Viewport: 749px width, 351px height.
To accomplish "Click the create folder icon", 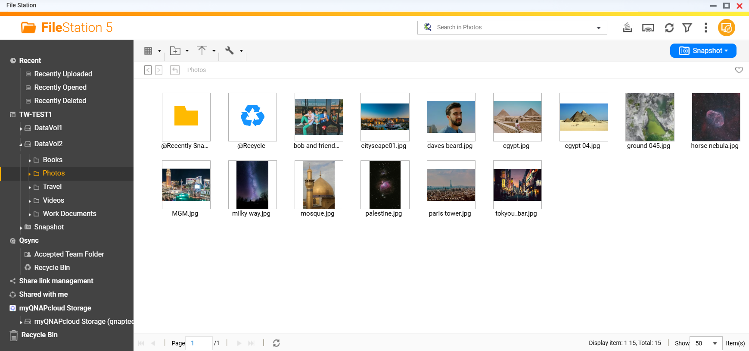I will point(175,51).
